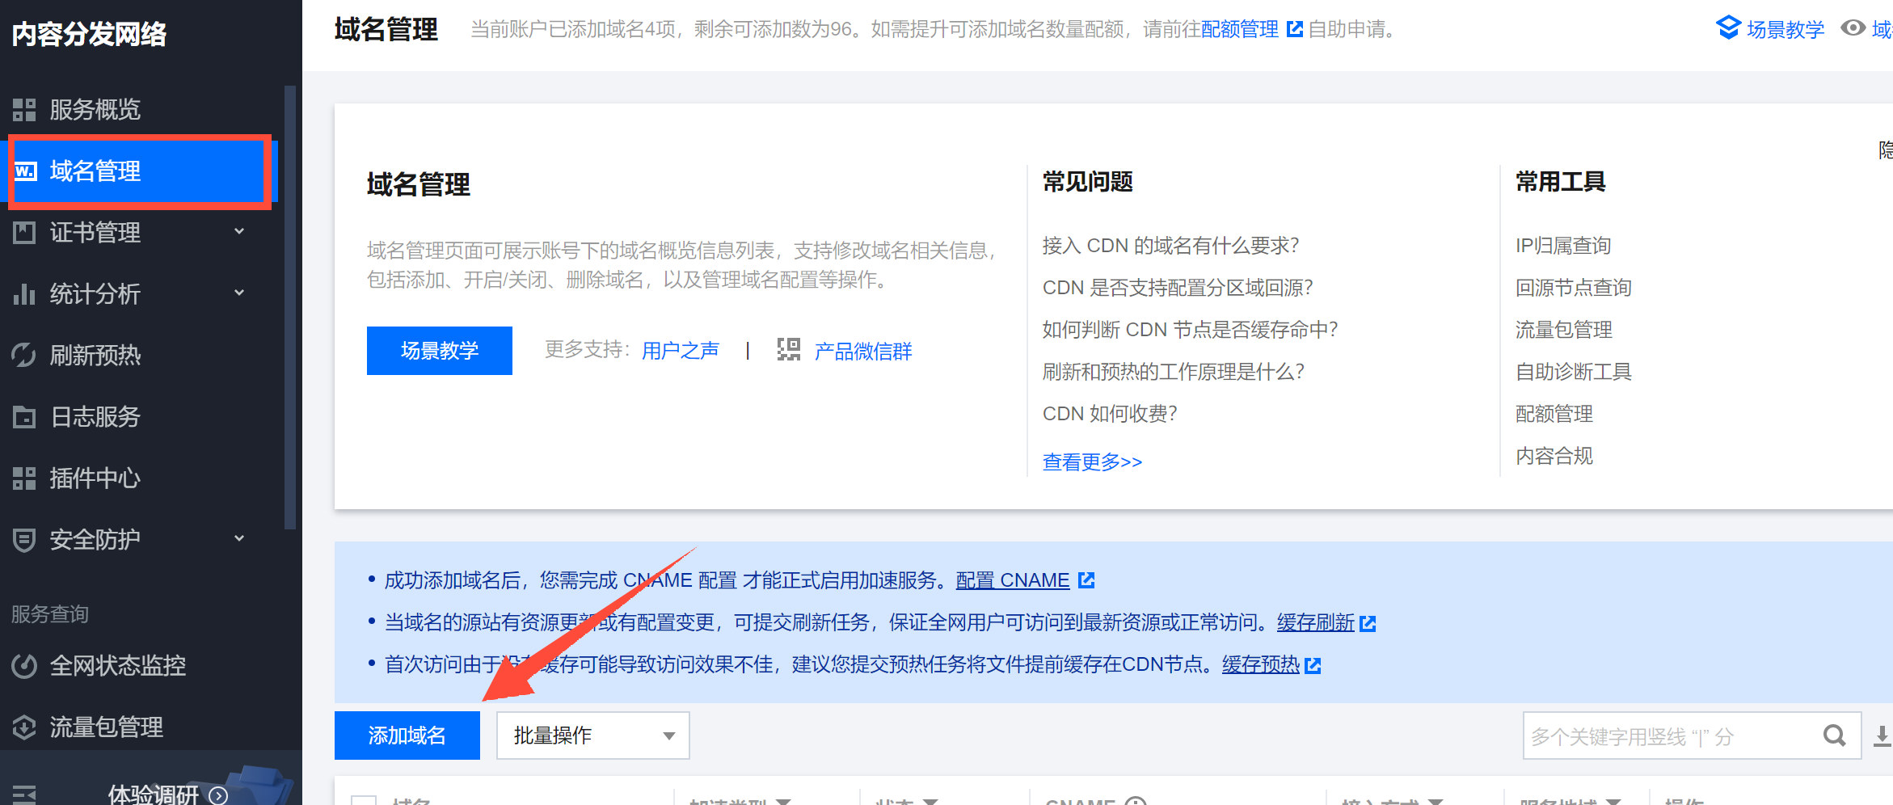Click the 统计分析 bar chart icon
The height and width of the screenshot is (805, 1893).
coord(24,293)
